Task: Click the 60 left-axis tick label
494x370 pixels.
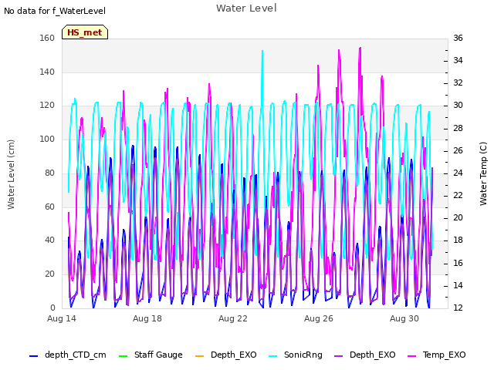Action: [x=49, y=207]
